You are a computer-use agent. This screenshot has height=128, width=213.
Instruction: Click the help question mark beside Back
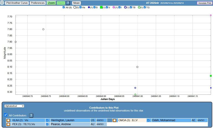[x=68, y=3]
